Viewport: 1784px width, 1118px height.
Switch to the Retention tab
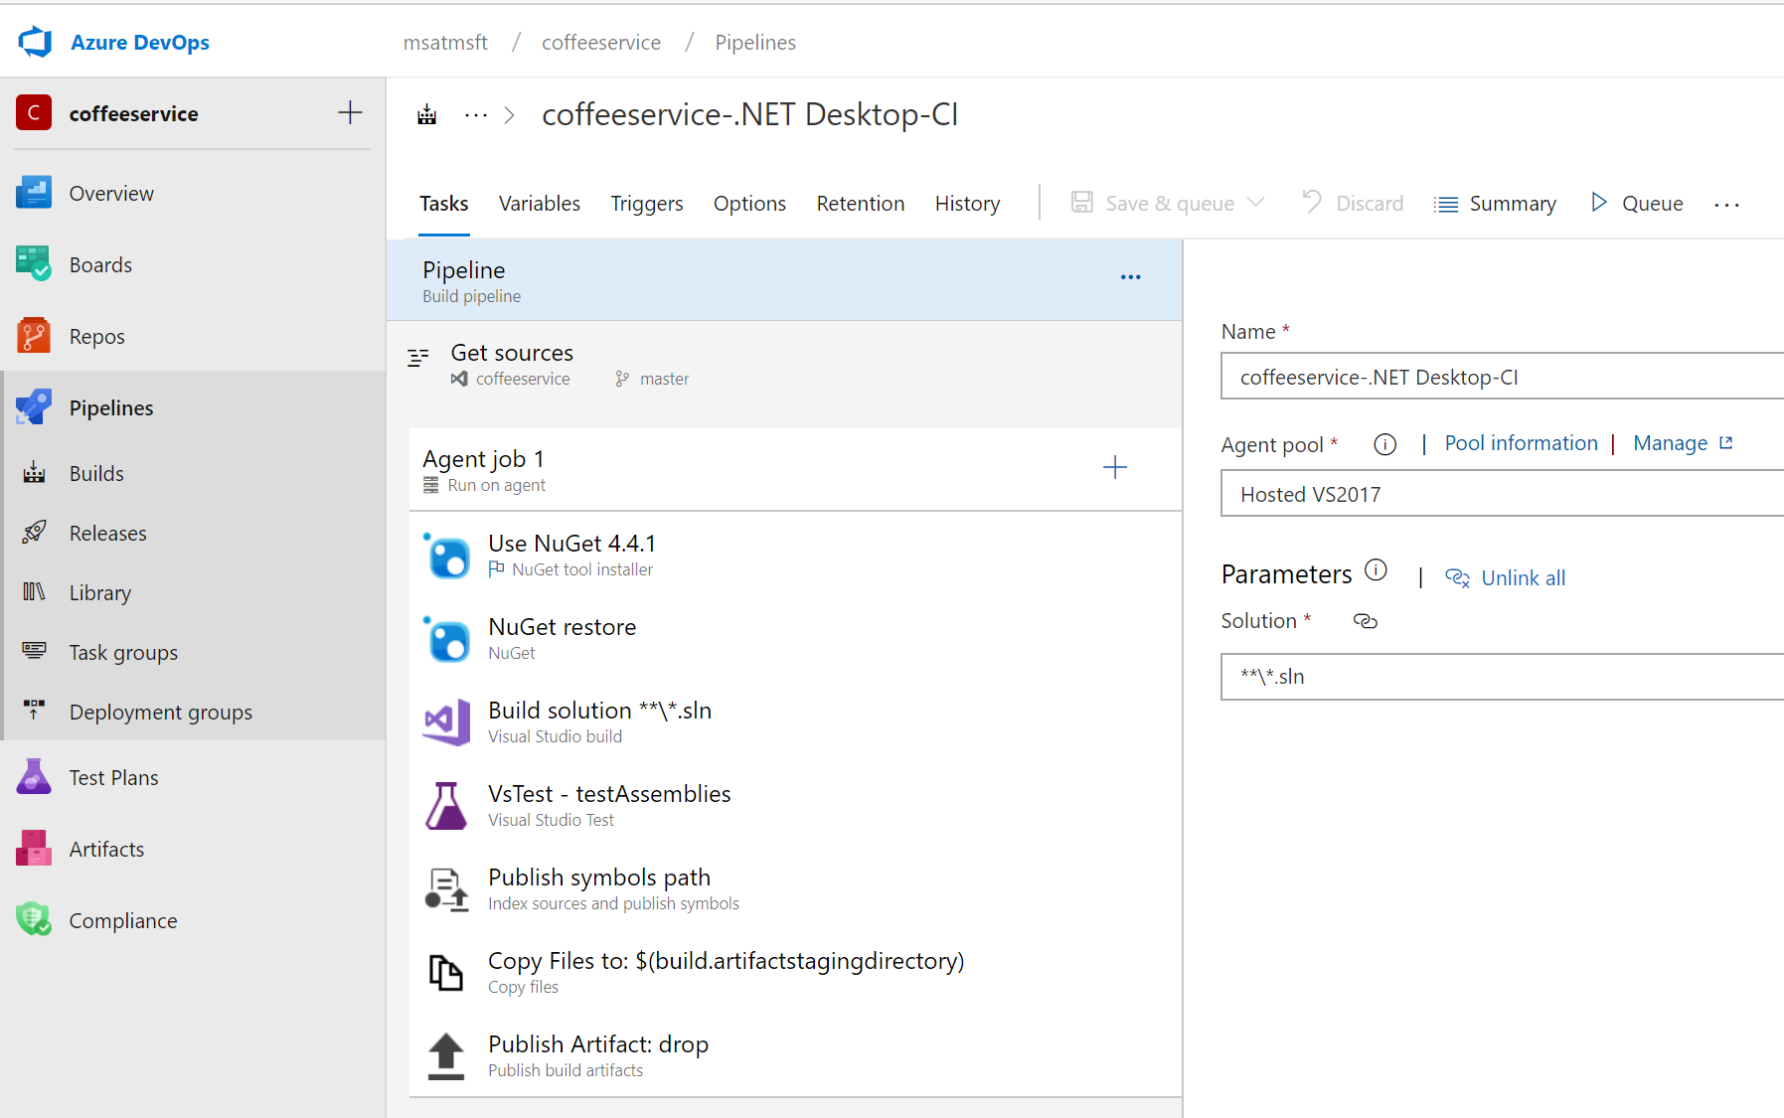[861, 204]
